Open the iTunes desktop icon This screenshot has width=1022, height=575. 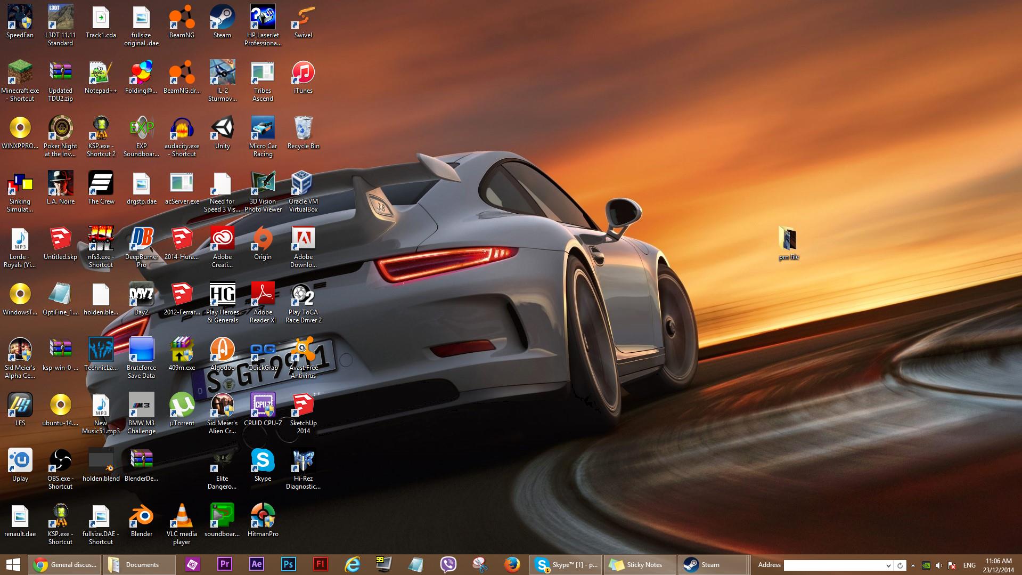(303, 77)
